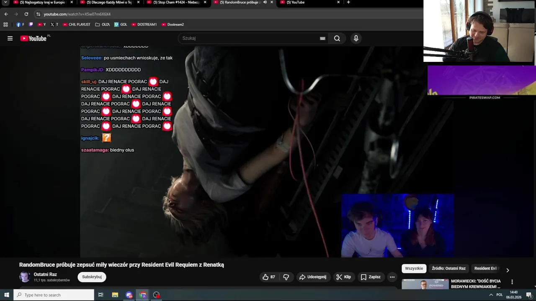Screen dimensions: 536x301
Task: Open the apps grid in bookmarks bar
Action: coord(5,25)
